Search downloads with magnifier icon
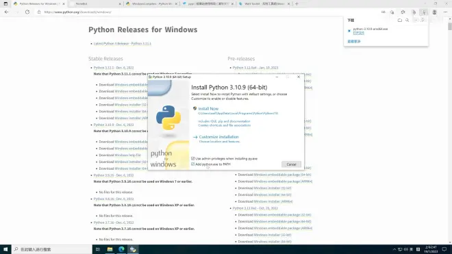Viewport: 452px width, 254px height. 407,20
